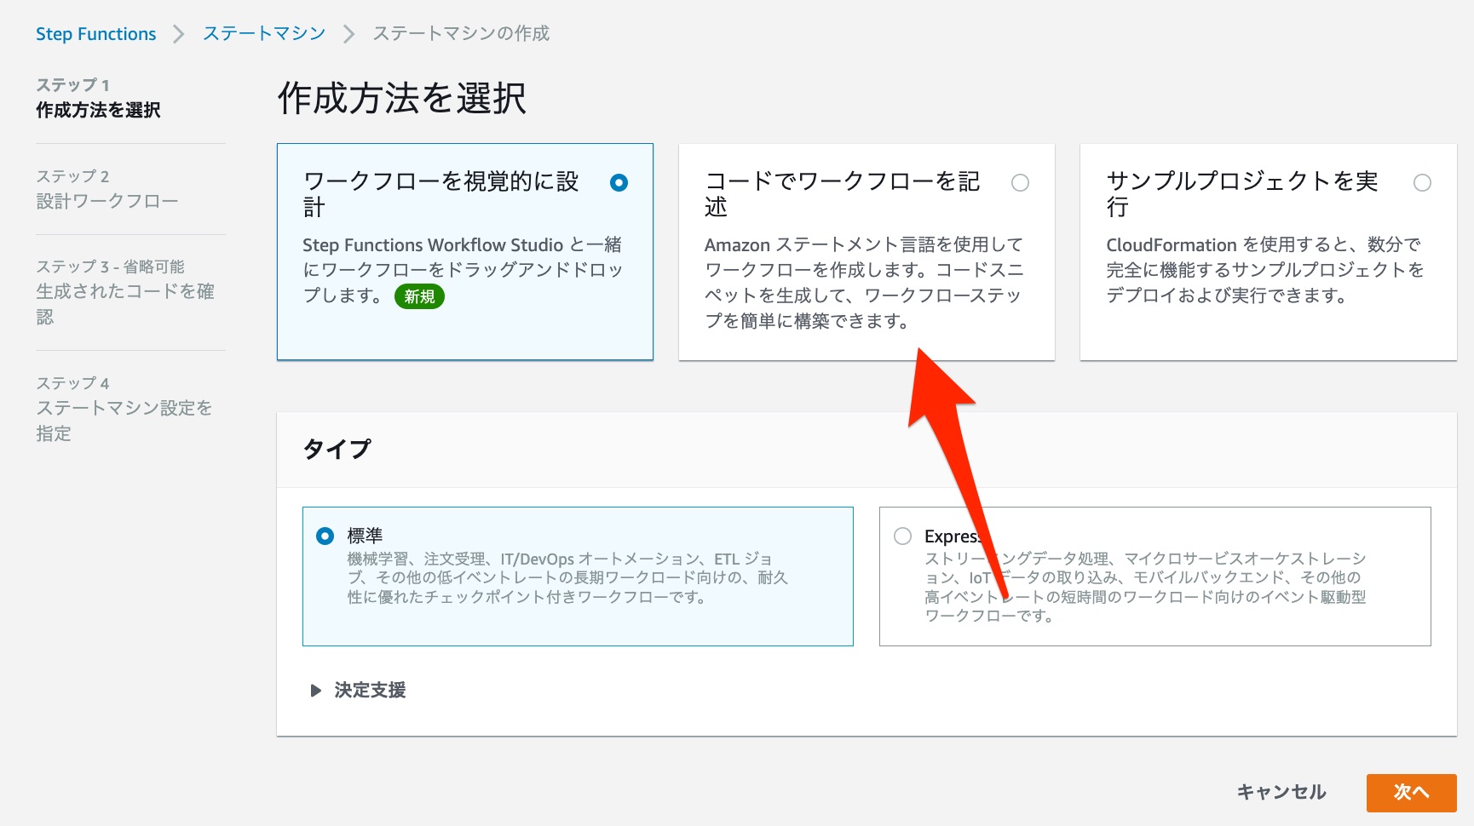Select the ワークフローを視覚的に設計 radio button
Screen dimensions: 1474x826
tap(619, 182)
